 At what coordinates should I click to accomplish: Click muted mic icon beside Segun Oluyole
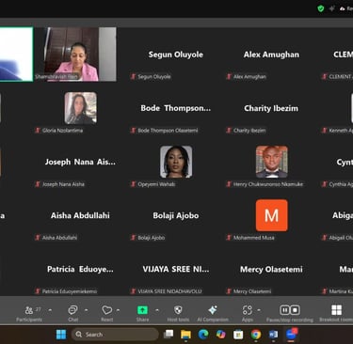point(134,76)
